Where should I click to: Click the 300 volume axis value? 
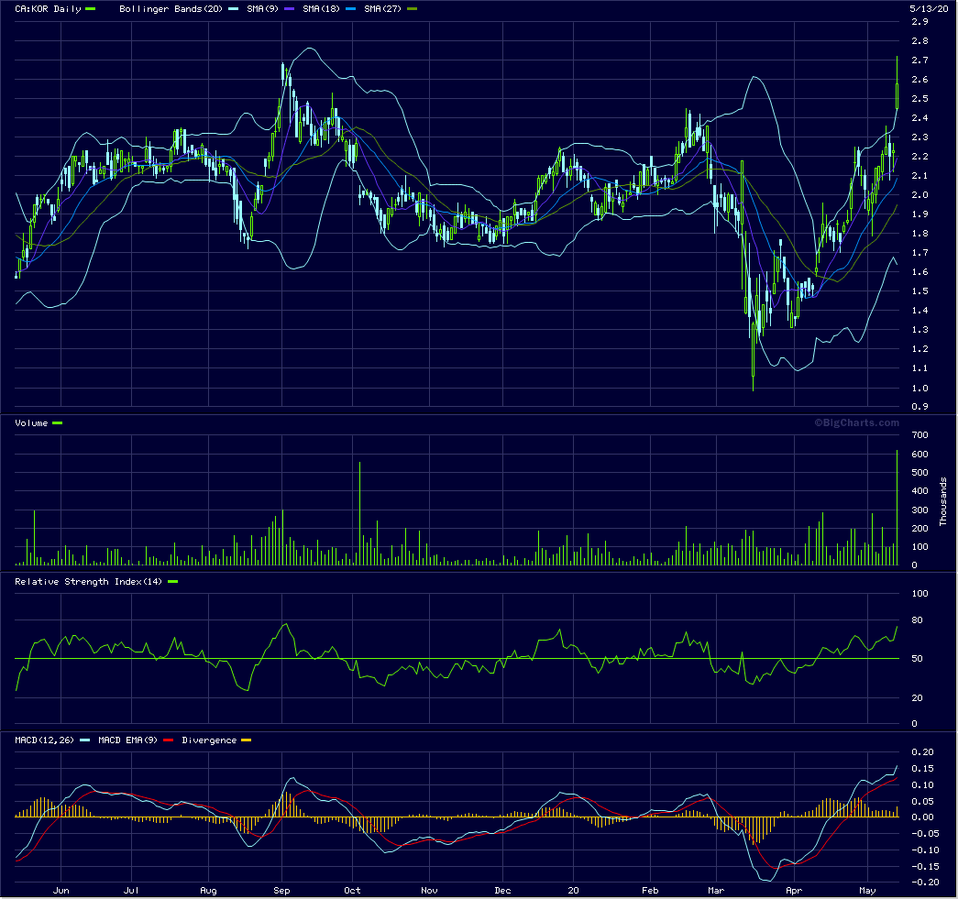tap(920, 510)
